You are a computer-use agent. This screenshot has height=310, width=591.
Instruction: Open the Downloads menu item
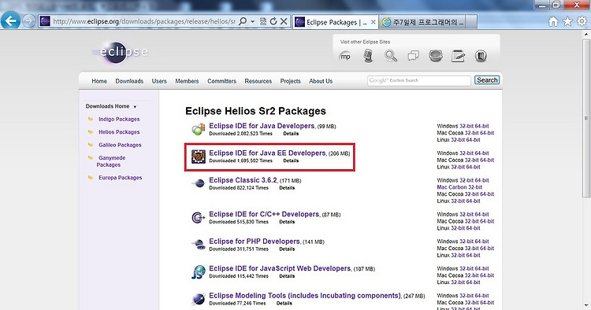[129, 81]
